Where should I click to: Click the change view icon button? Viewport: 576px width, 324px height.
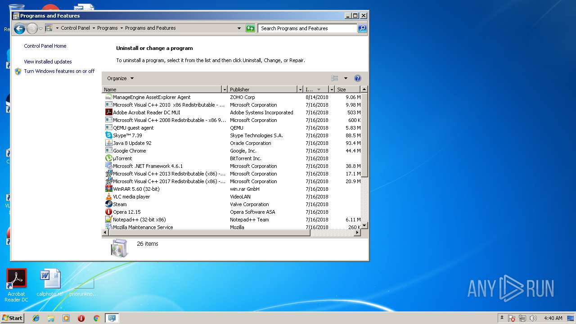pyautogui.click(x=335, y=78)
